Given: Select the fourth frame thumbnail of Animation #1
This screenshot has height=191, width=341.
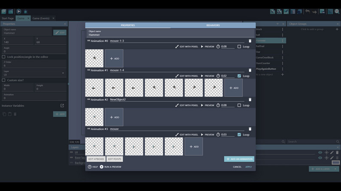Looking at the screenshot, I should pyautogui.click(x=154, y=88).
